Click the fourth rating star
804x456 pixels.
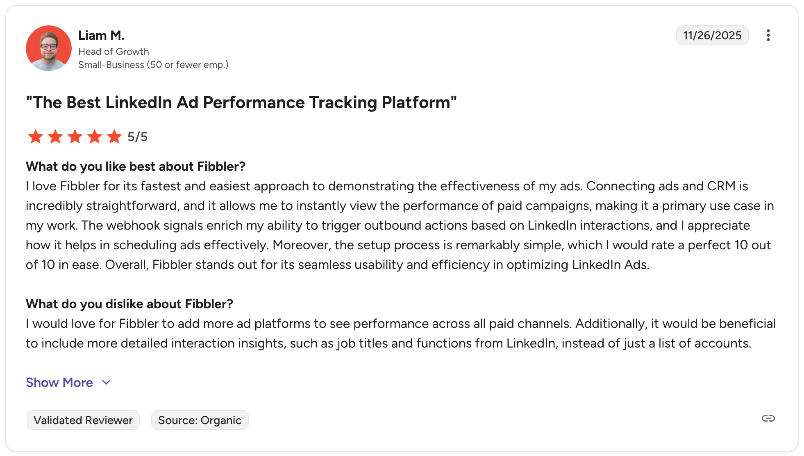click(x=95, y=137)
